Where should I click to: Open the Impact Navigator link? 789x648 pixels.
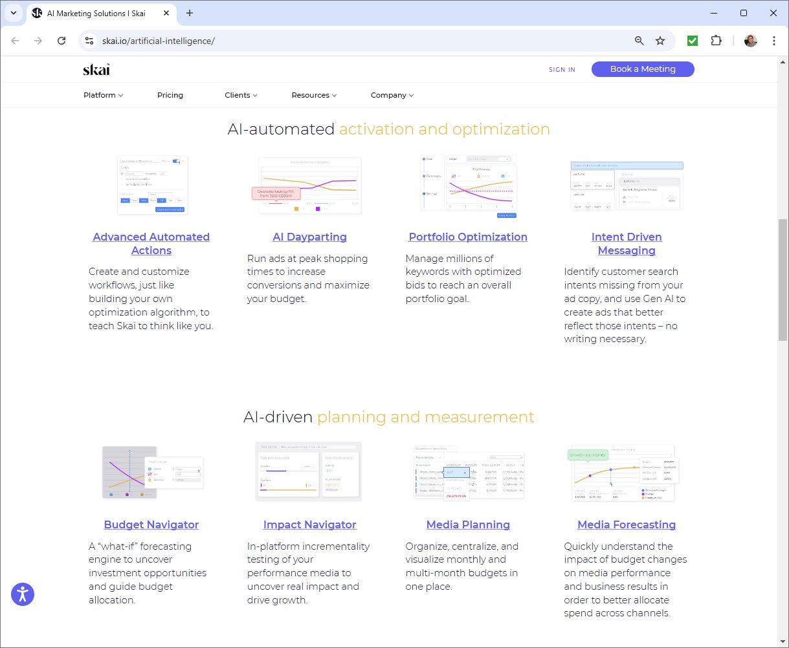[309, 524]
